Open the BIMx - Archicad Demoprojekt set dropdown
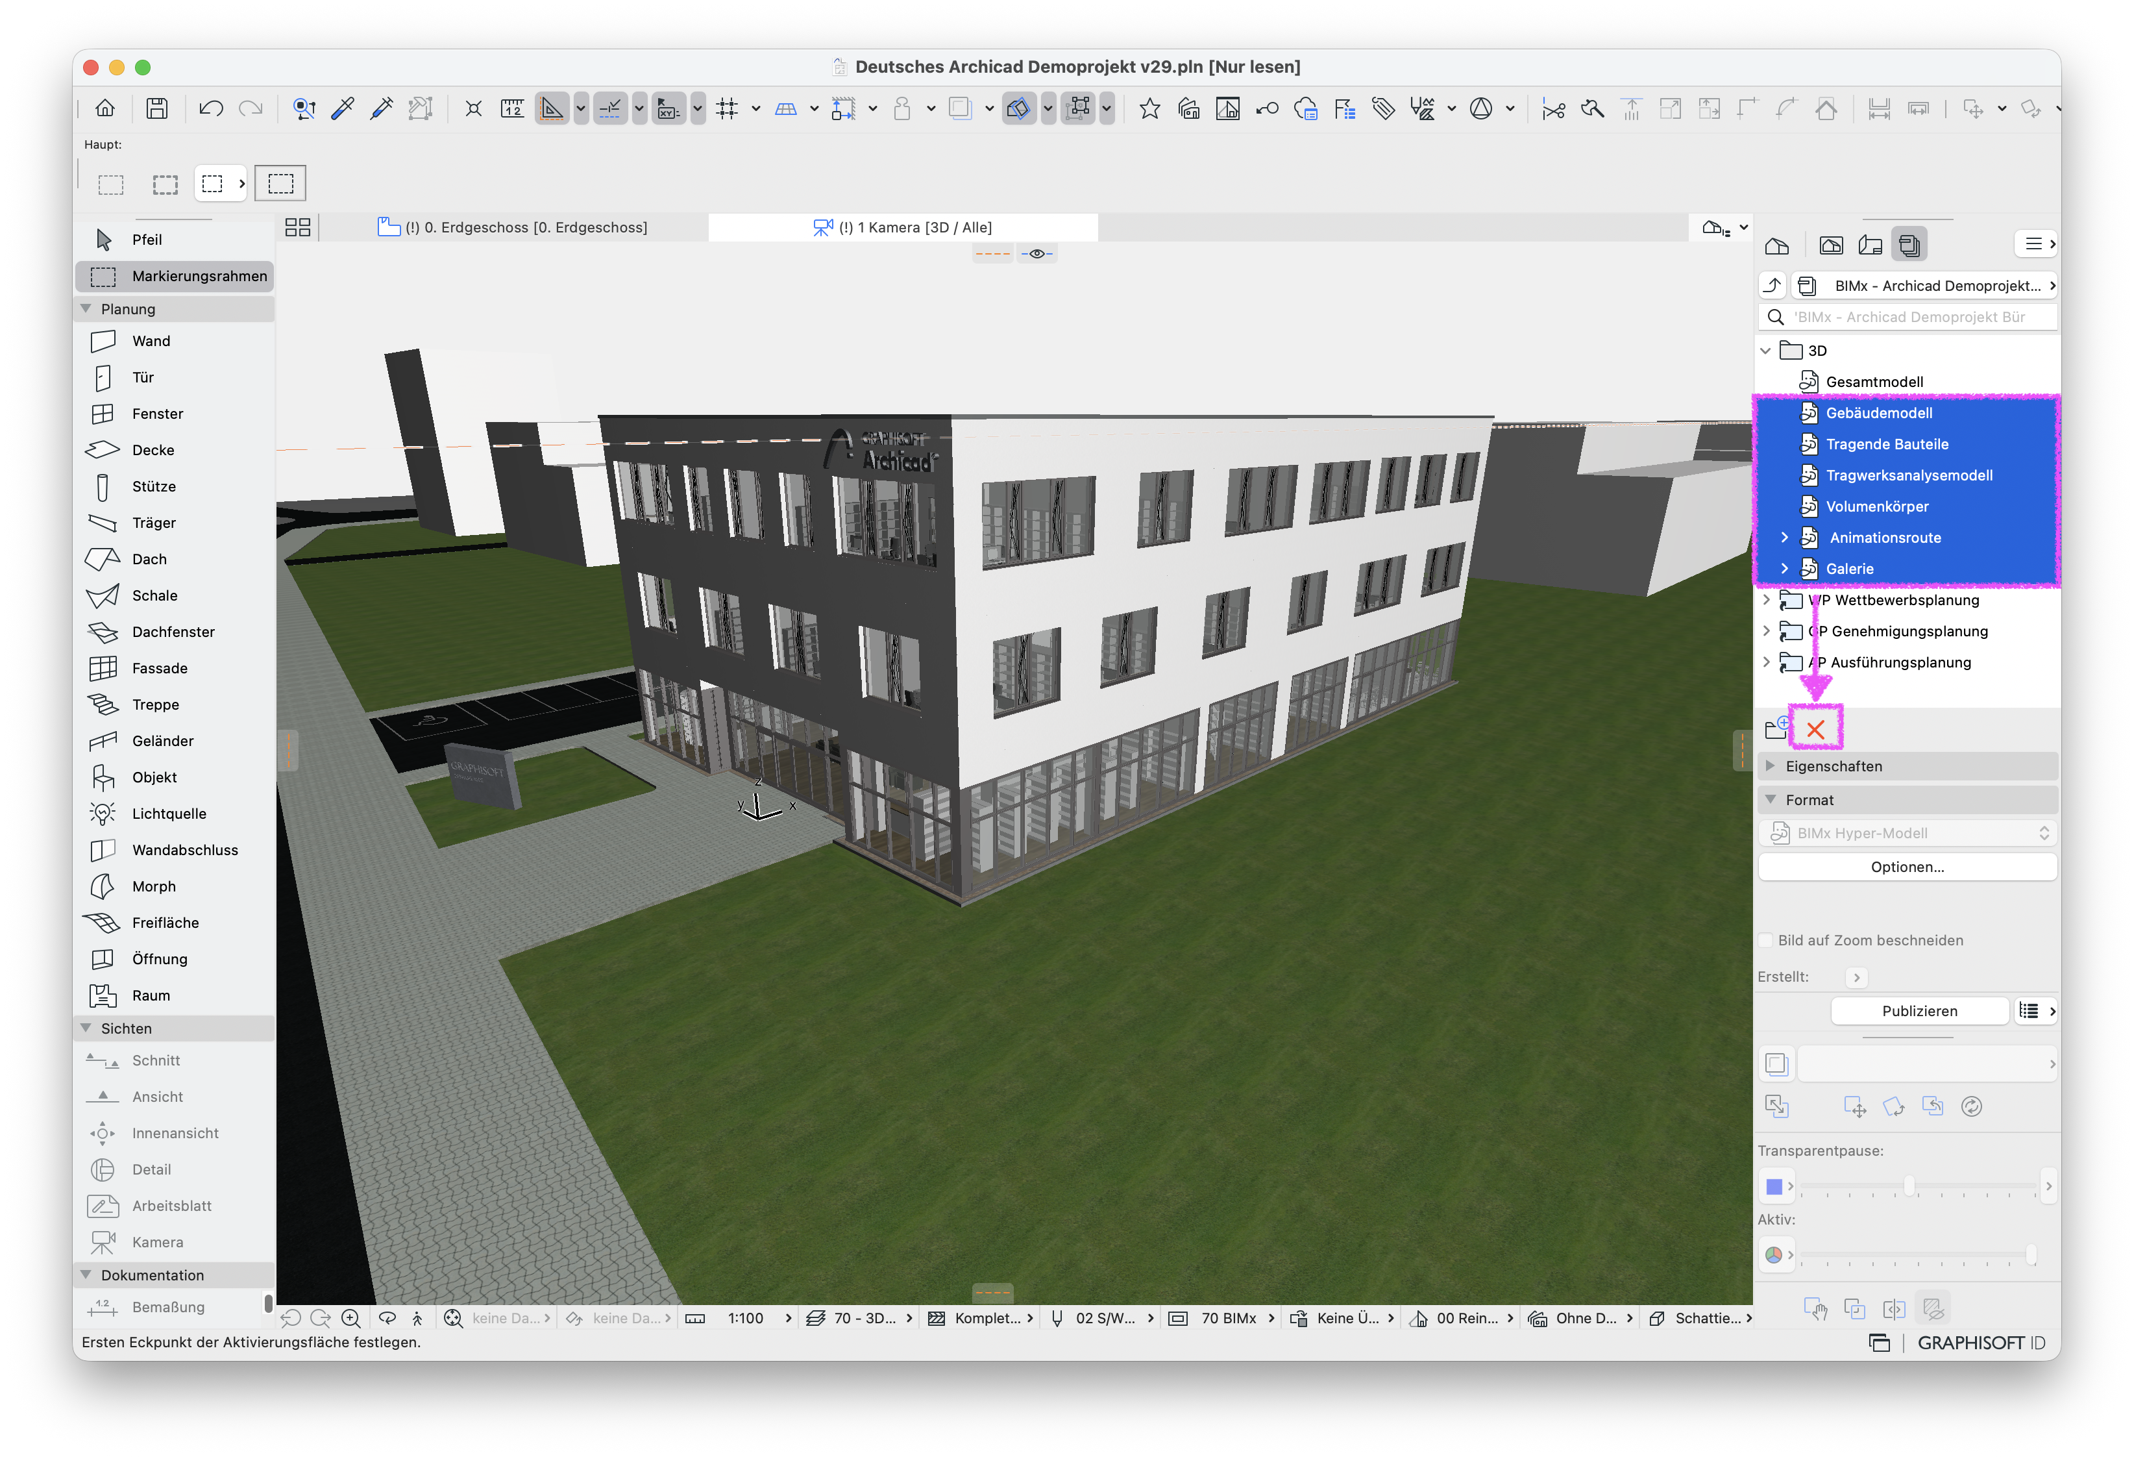The width and height of the screenshot is (2134, 1457). coord(1926,286)
